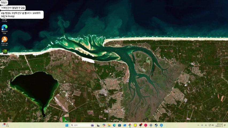Expand the hidden system tray icons chevron
The height and width of the screenshot is (128, 228).
coord(198,125)
